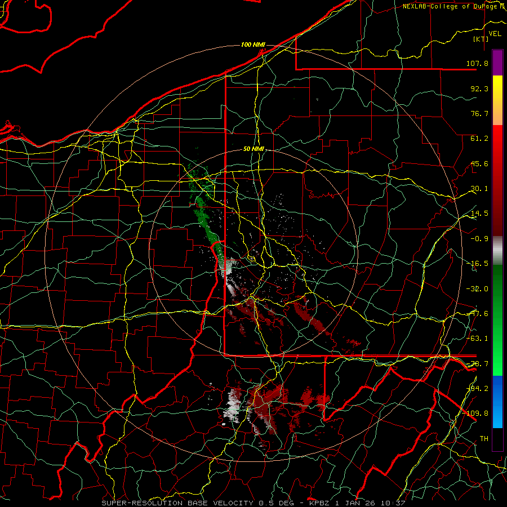Click the 14.5 scale value
This screenshot has height=507, width=507.
tap(479, 214)
